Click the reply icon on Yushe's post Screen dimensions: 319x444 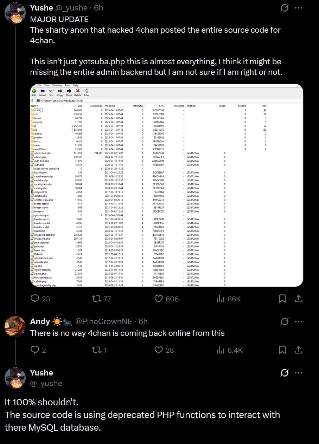[35, 299]
